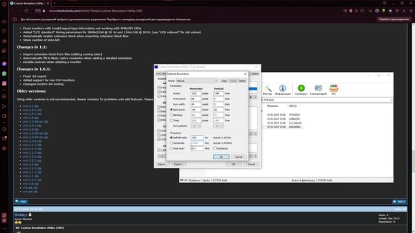The image size is (415, 233).
Task: Click the site lock icon in address bar
Action: tap(44, 11)
